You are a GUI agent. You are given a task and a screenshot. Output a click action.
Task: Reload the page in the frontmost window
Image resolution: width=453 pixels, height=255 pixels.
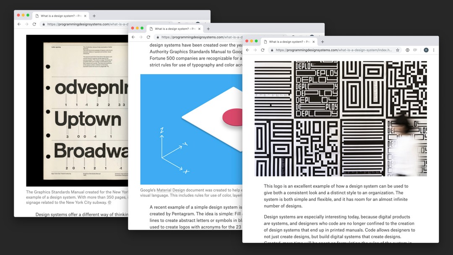(x=263, y=49)
